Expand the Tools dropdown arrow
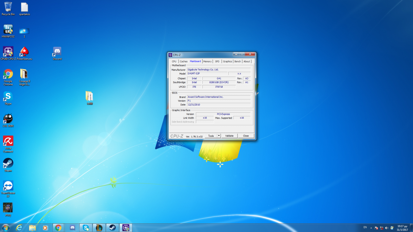 [219, 136]
